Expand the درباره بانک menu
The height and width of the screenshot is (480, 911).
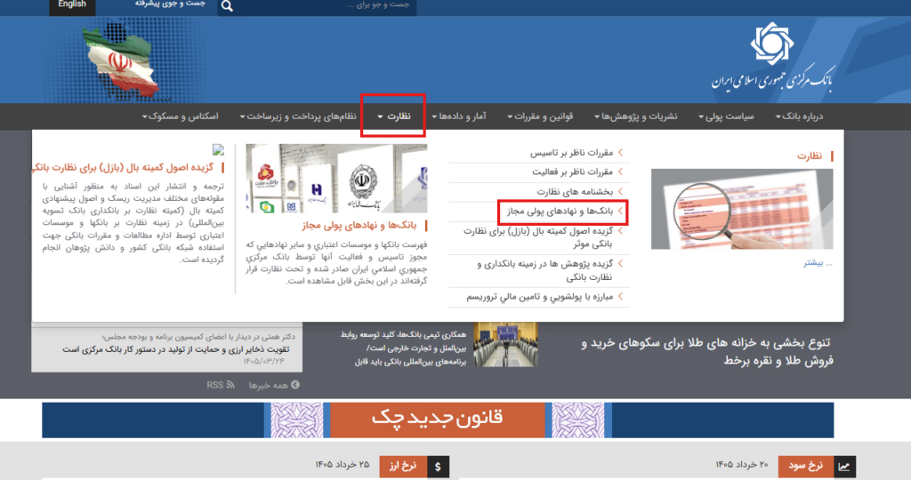[x=799, y=116]
